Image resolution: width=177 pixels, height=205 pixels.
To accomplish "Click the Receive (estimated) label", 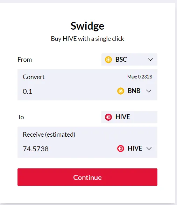I will 49,135.
